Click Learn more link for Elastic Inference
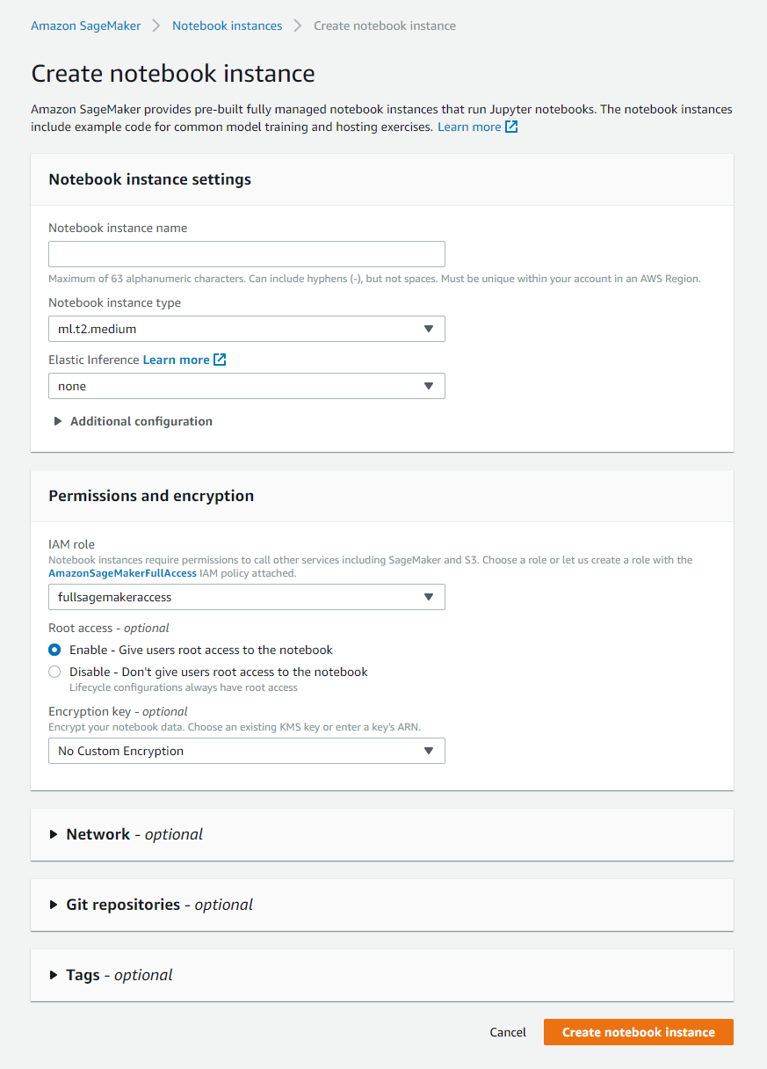 176,360
